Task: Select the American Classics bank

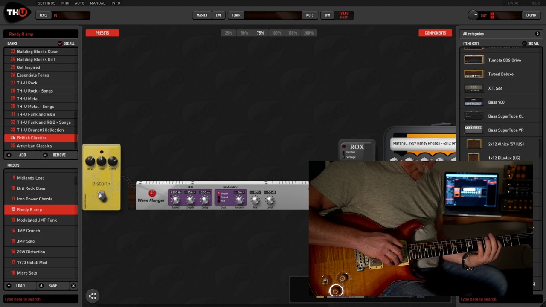Action: point(41,146)
